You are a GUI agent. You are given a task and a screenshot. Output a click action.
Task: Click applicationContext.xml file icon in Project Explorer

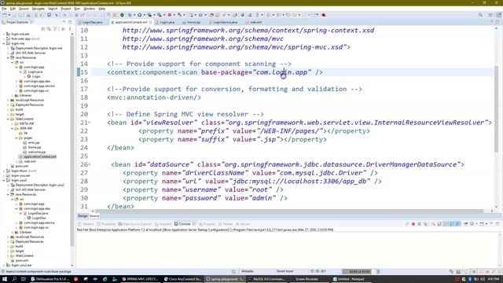click(21, 156)
